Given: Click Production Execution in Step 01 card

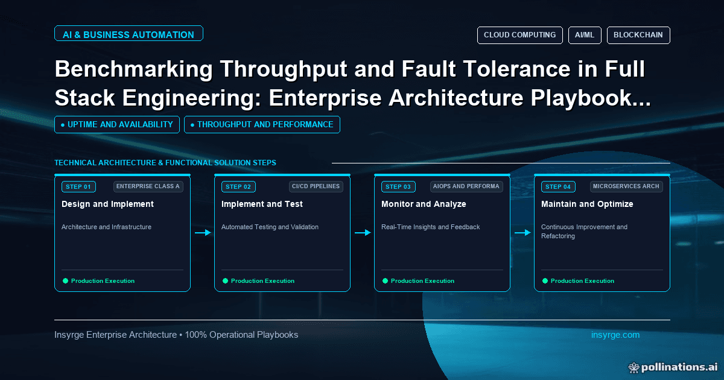Looking at the screenshot, I should click(103, 281).
